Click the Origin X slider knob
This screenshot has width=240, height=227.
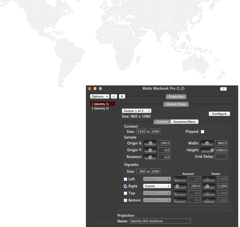[150, 143]
